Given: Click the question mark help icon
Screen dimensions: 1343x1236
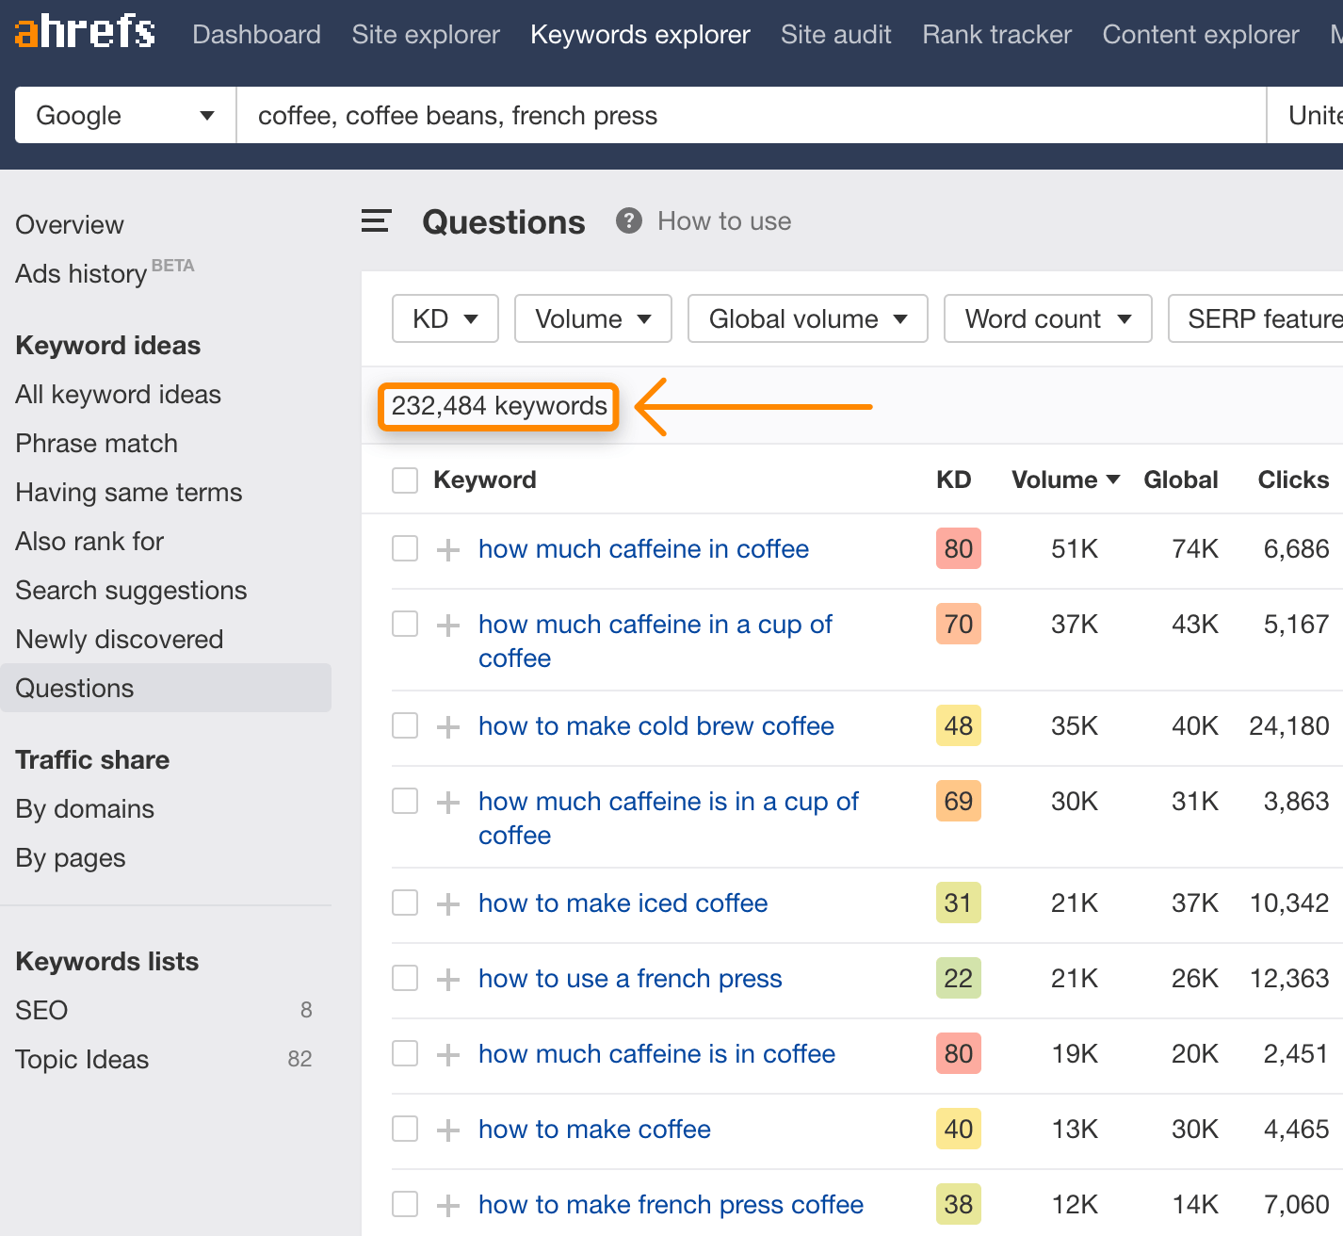Looking at the screenshot, I should point(628,221).
